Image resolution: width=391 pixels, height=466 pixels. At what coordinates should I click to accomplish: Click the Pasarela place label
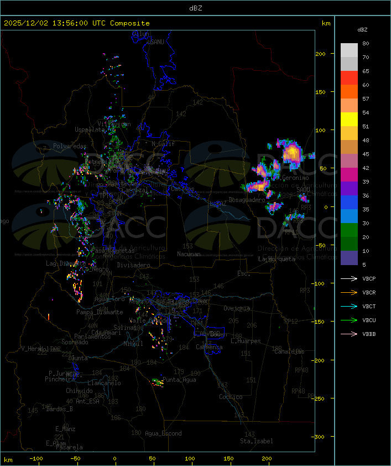tap(70, 447)
